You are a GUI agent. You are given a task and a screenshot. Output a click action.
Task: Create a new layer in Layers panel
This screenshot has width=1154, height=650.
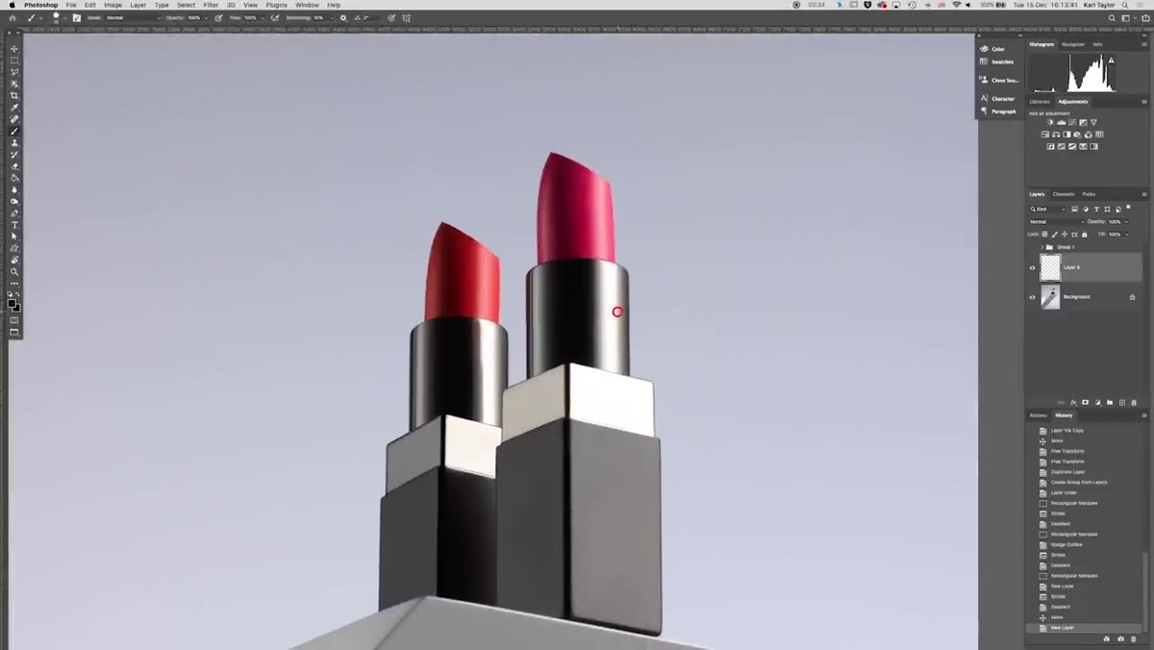(x=1122, y=403)
